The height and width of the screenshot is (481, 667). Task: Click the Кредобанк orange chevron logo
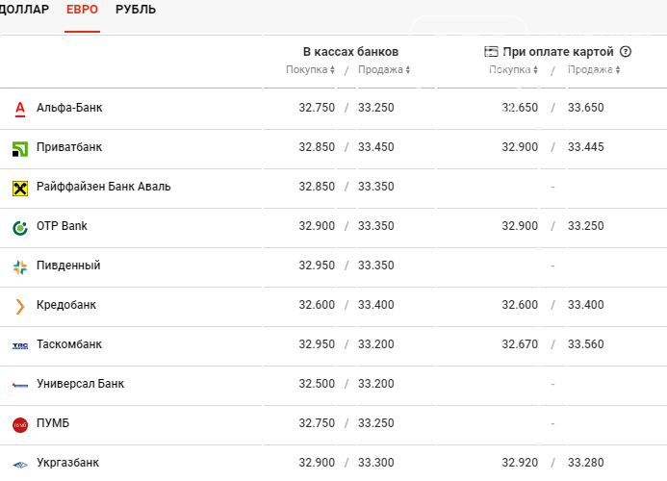point(20,307)
